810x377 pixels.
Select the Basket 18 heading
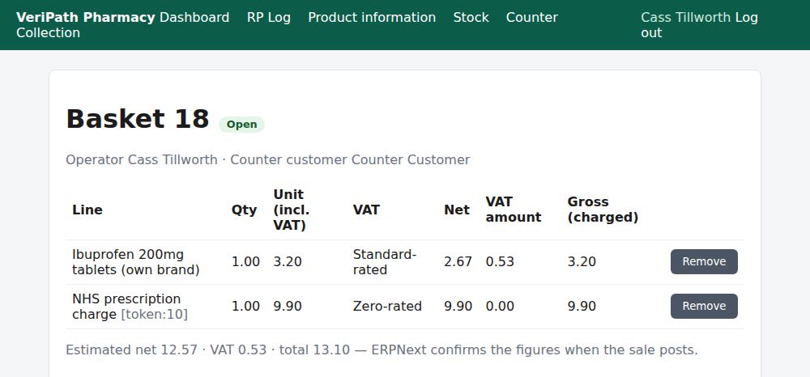pyautogui.click(x=138, y=119)
